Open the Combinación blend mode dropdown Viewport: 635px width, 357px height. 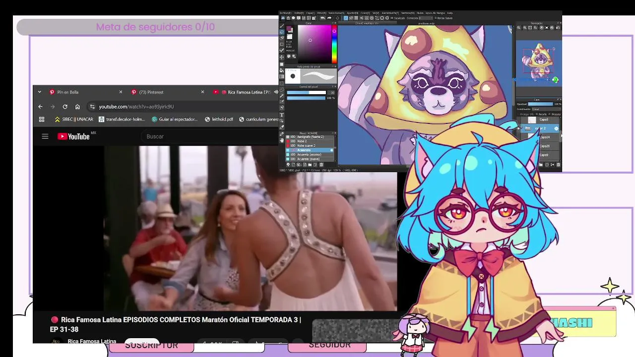click(x=546, y=109)
